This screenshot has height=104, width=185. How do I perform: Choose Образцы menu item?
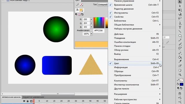tap(135, 71)
